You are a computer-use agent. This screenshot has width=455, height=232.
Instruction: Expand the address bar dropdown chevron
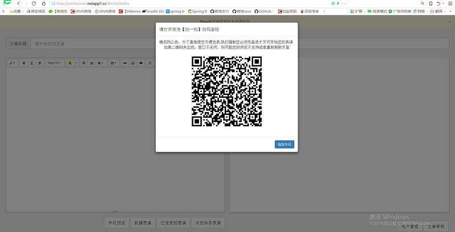click(344, 3)
